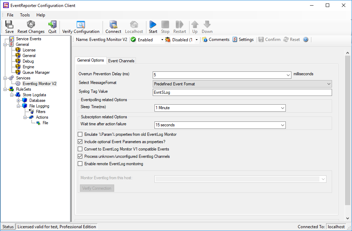
Task: Open the Sleep Time dropdown
Action: 283,108
